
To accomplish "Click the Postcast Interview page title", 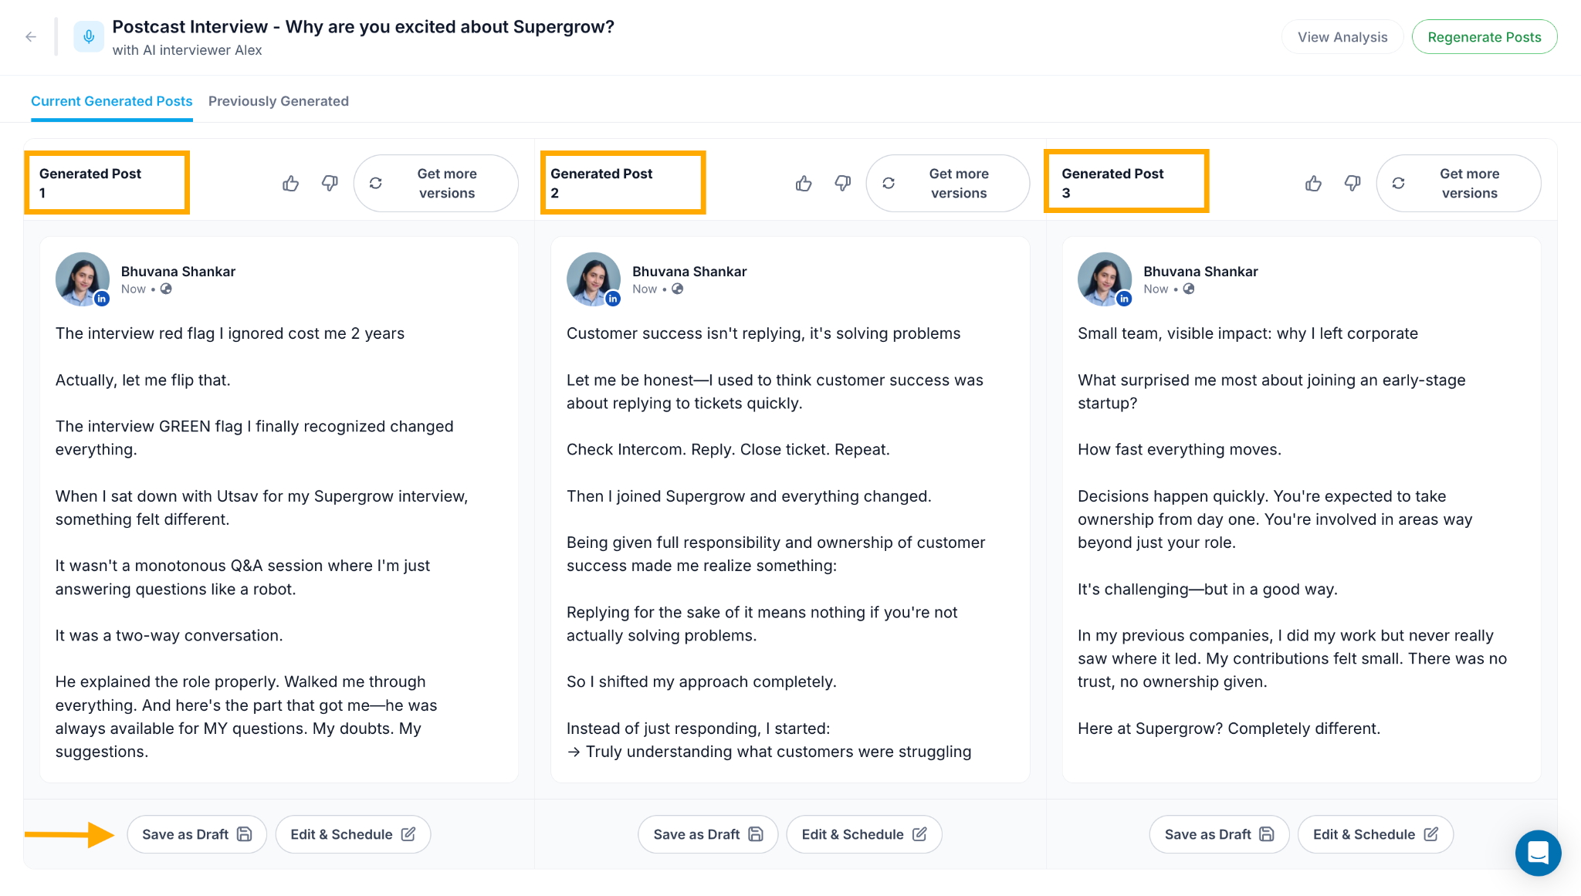I will pos(363,27).
